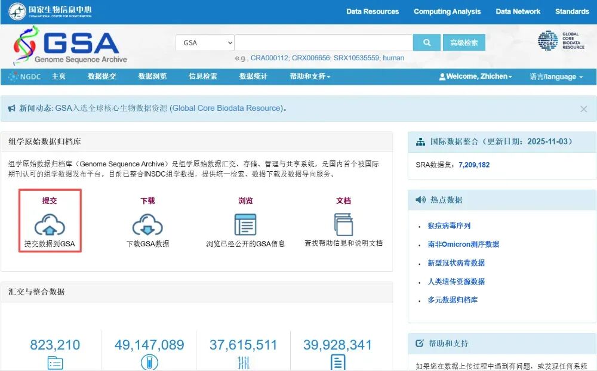The height and width of the screenshot is (371, 597).
Task: Click the National Center for Bioinformation logo
Action: click(x=50, y=11)
